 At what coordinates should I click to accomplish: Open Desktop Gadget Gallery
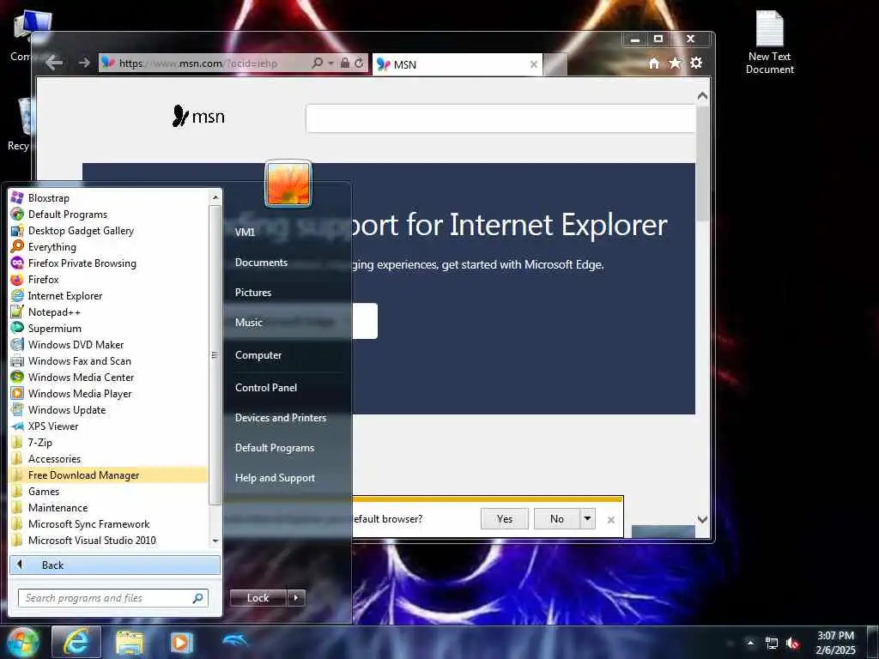pos(81,230)
